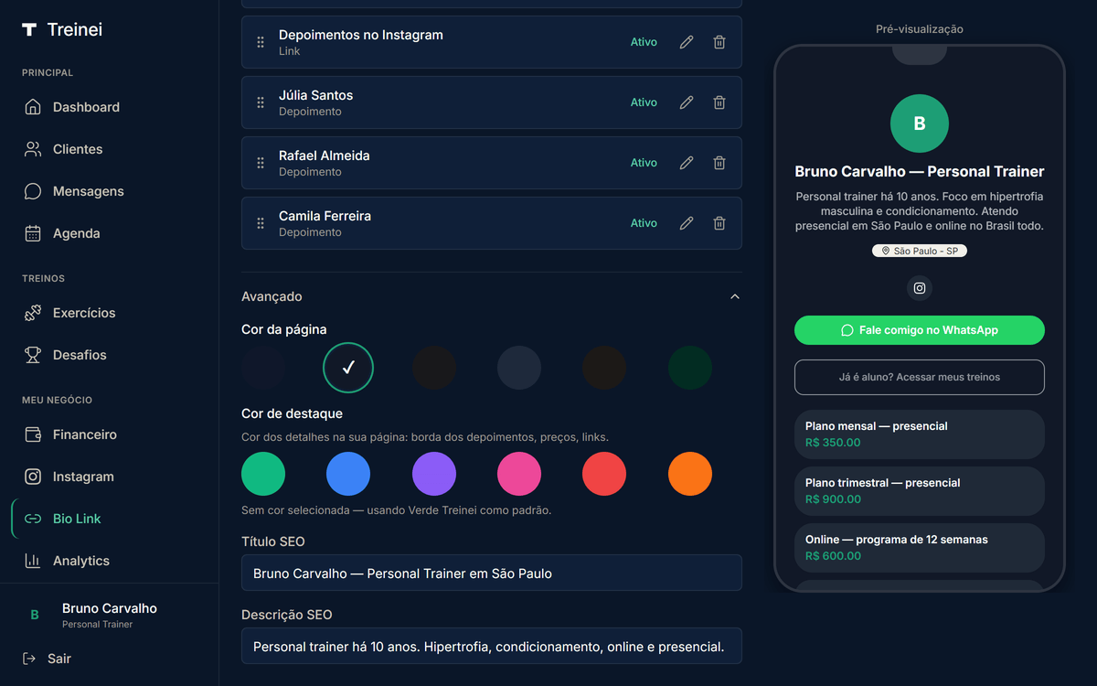Choose pink highlight color
Viewport: 1097px width, 686px height.
(519, 474)
